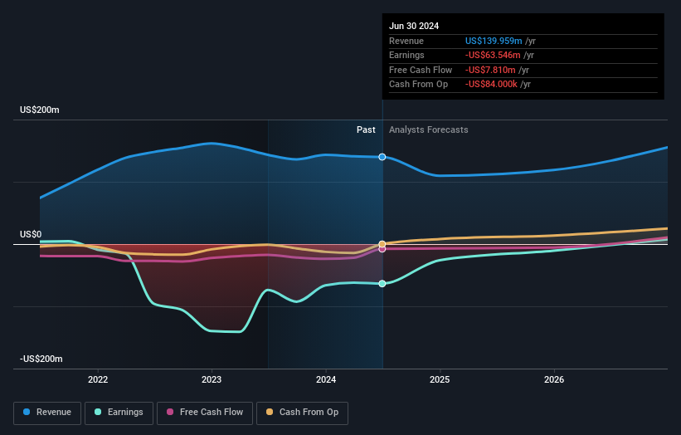Click the Analysts Forecasts label

[428, 130]
